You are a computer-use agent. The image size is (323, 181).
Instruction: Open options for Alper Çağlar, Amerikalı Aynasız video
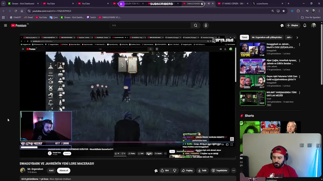click(300, 61)
